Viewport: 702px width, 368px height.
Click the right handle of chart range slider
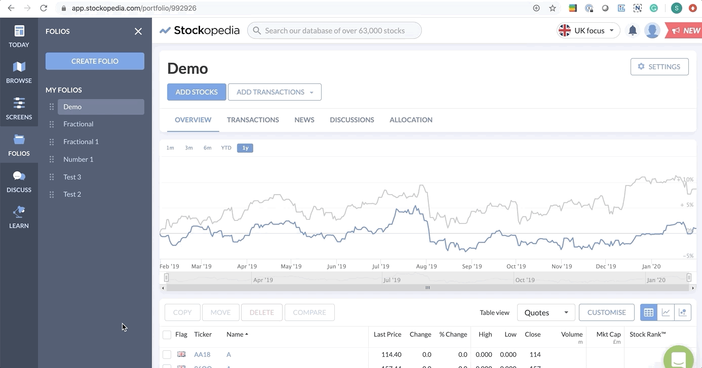click(689, 278)
